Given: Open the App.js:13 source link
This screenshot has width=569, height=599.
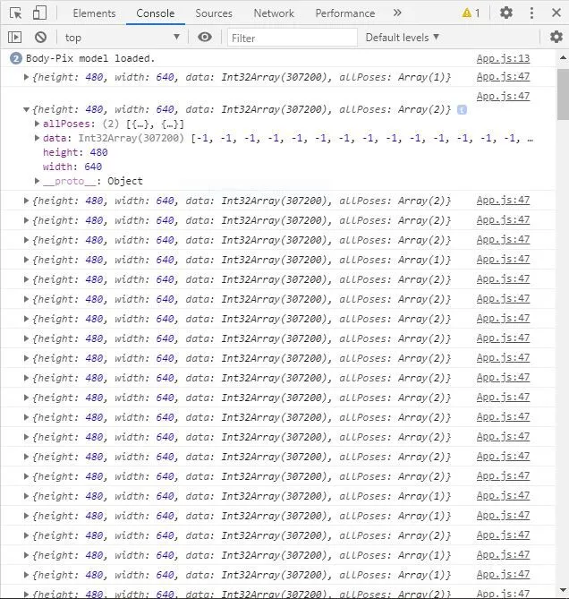Looking at the screenshot, I should [x=503, y=58].
